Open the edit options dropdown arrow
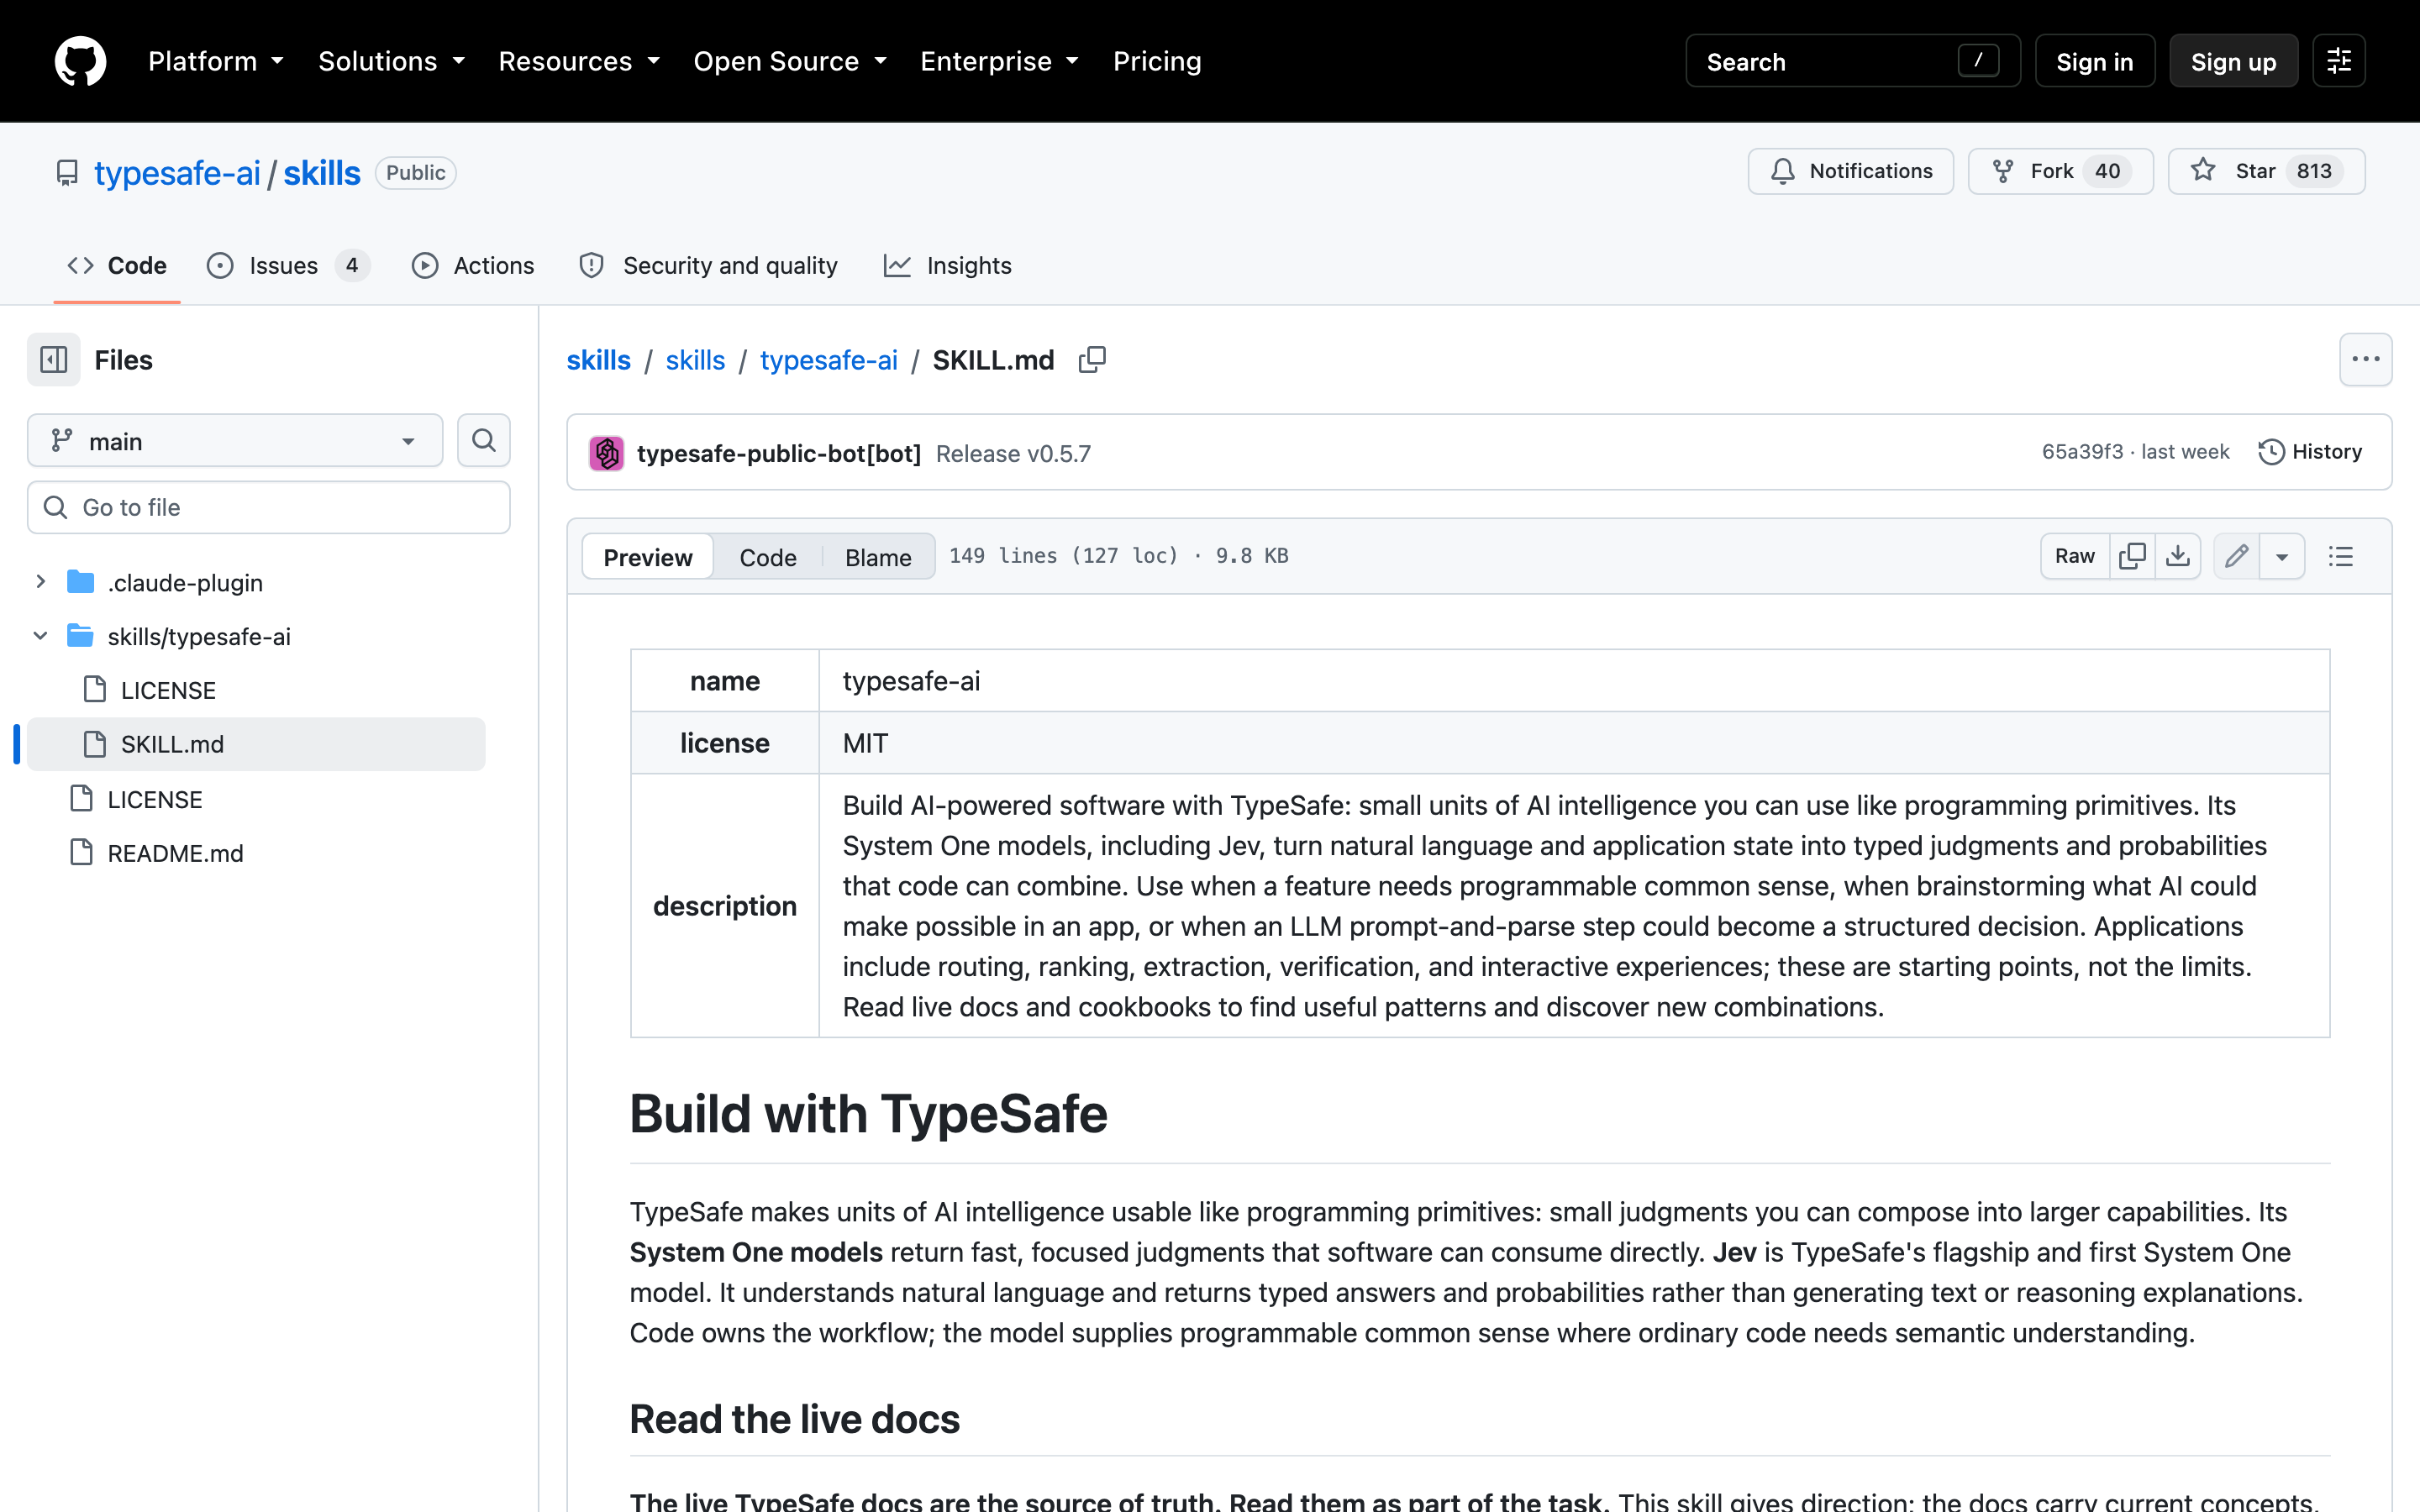2420x1512 pixels. pos(2281,556)
